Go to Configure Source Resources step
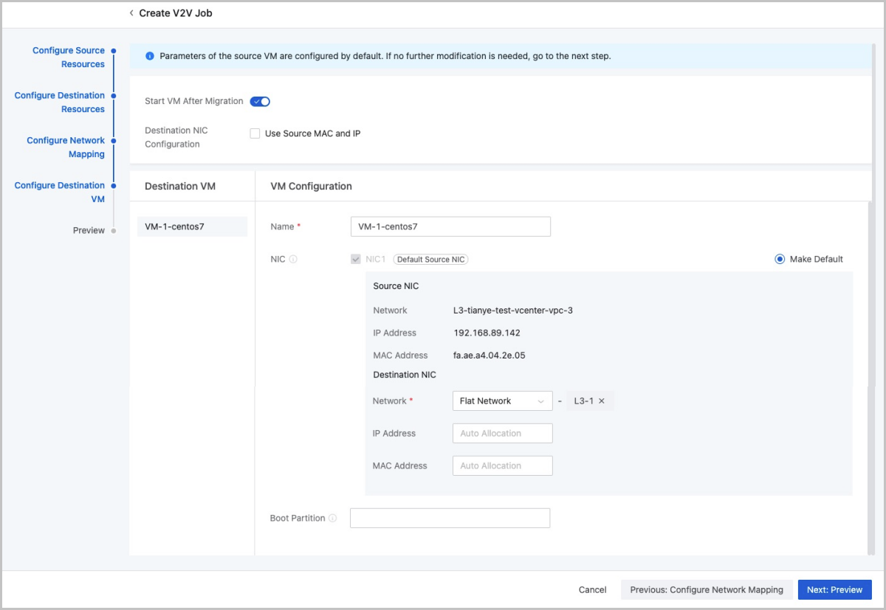 (x=69, y=58)
